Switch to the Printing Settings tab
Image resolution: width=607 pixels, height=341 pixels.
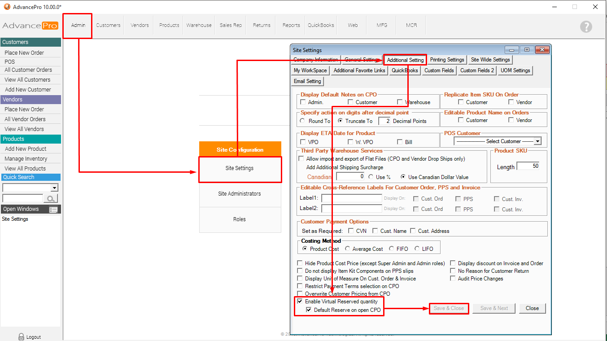point(447,60)
